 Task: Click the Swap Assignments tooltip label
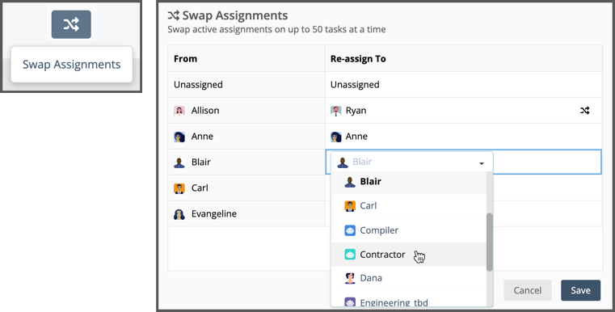click(71, 65)
